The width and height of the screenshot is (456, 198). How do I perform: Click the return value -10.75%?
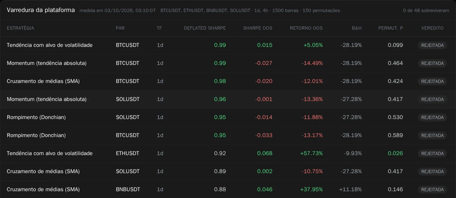click(313, 171)
